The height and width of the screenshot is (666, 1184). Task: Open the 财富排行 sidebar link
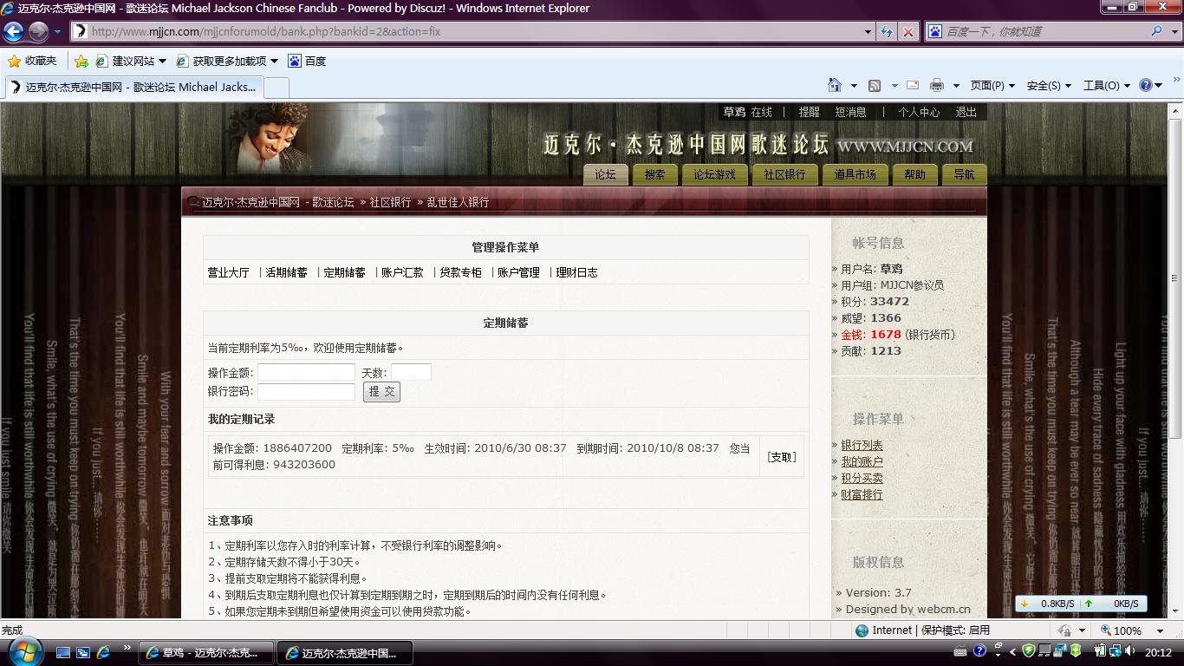pyautogui.click(x=862, y=494)
